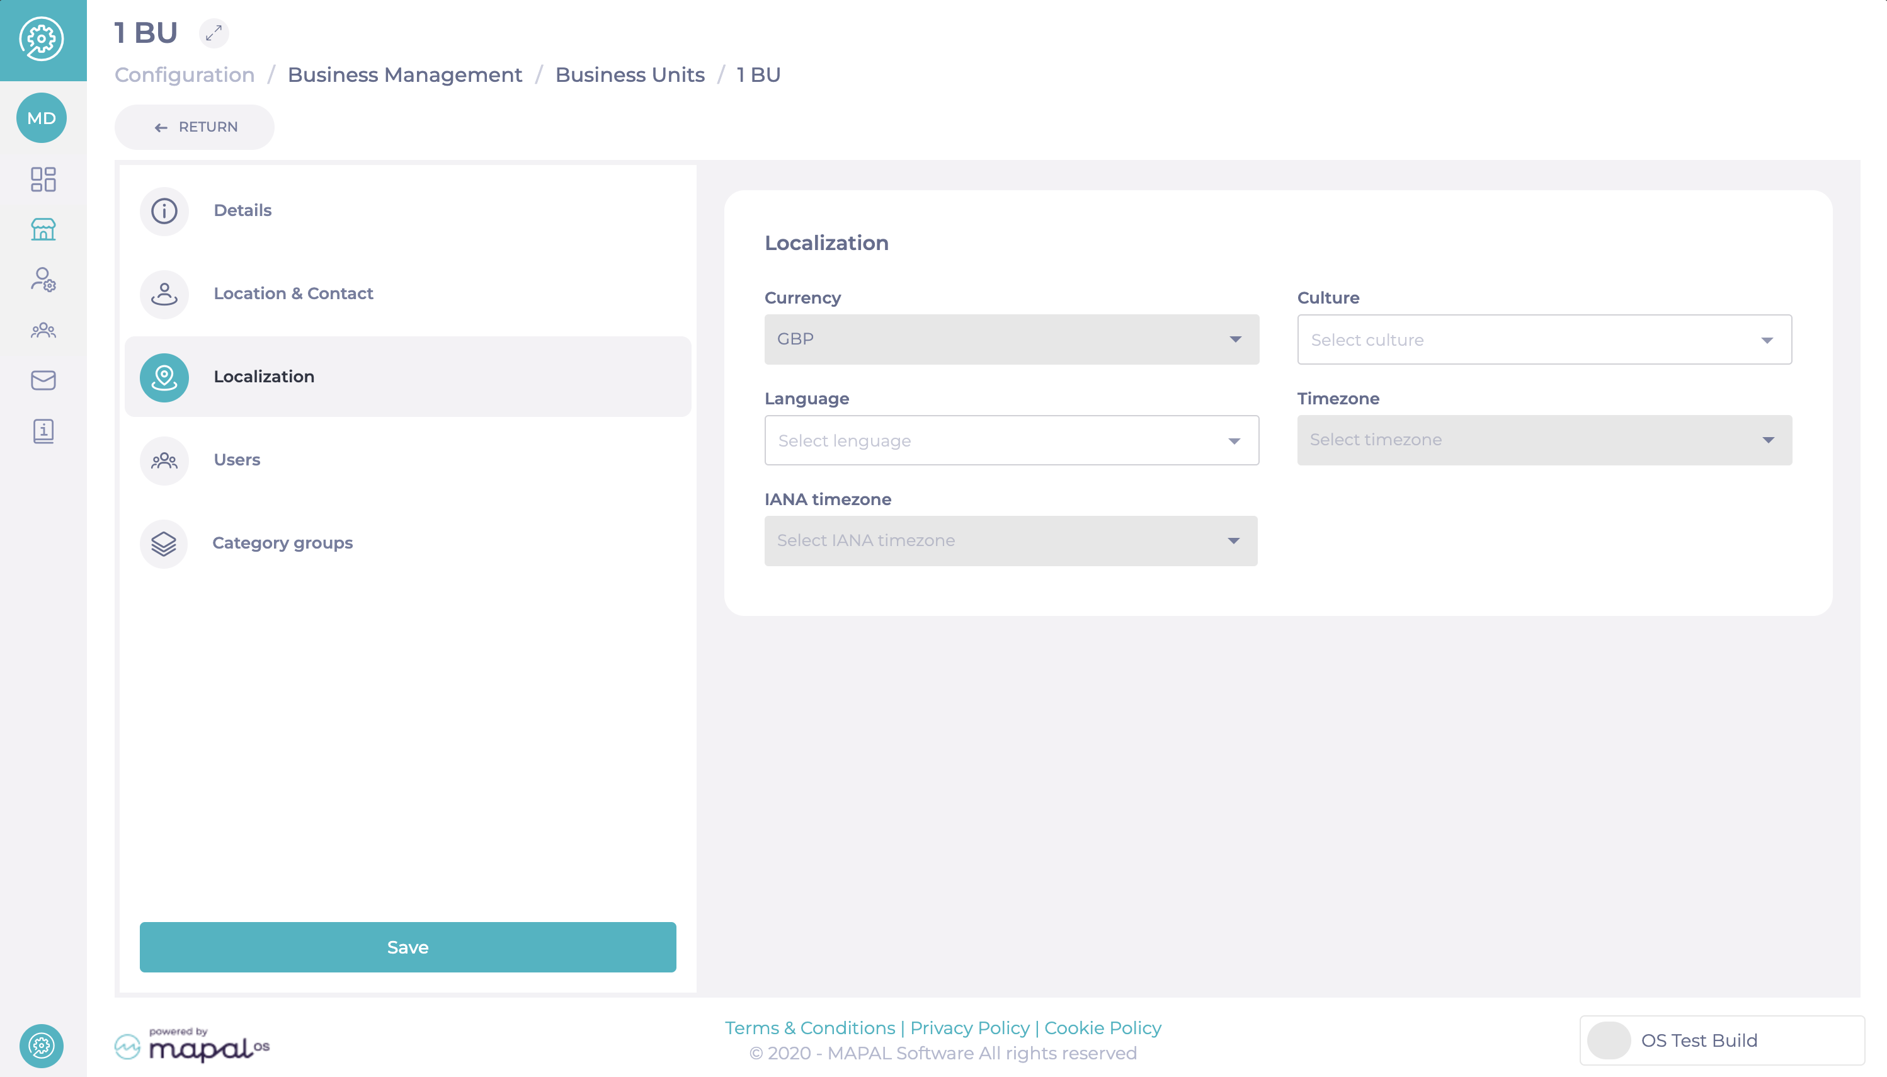Image resolution: width=1887 pixels, height=1077 pixels.
Task: Open the info book sidebar icon
Action: click(43, 431)
